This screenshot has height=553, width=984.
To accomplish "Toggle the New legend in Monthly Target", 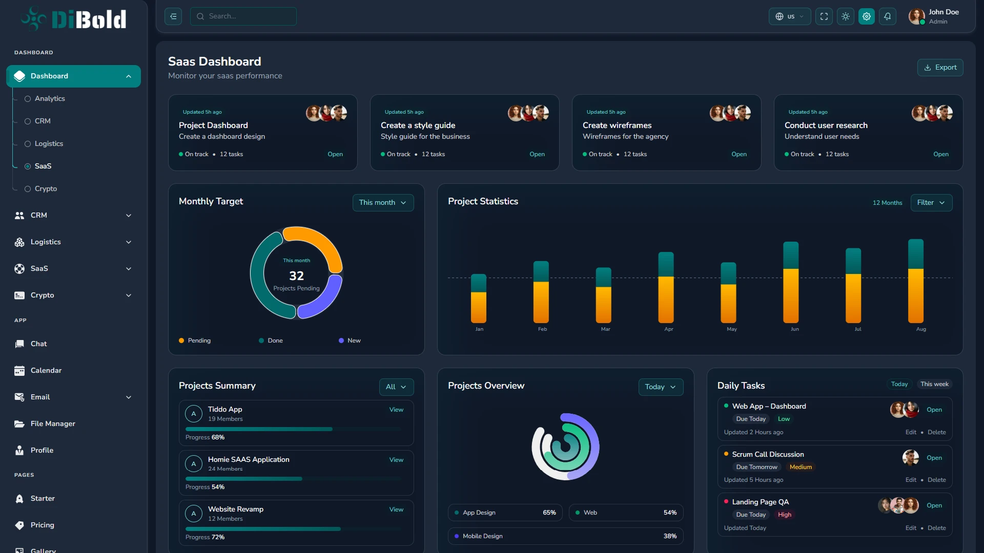I will tap(350, 341).
